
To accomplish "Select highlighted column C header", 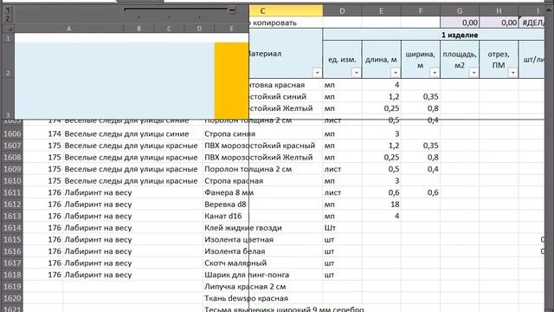I will pyautogui.click(x=286, y=11).
